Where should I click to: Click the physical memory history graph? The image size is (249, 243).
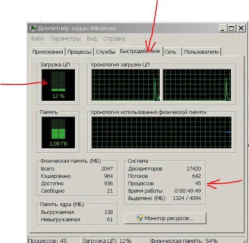click(161, 132)
